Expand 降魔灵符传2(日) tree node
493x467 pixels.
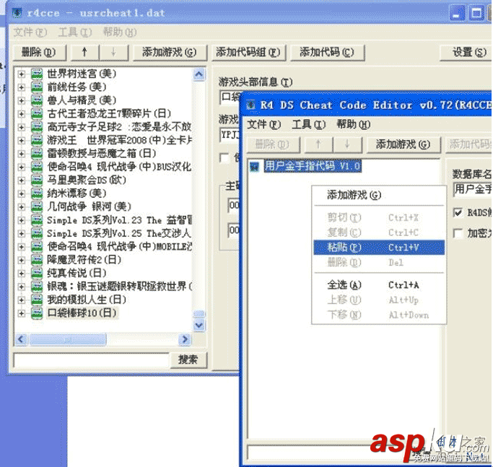click(x=22, y=260)
